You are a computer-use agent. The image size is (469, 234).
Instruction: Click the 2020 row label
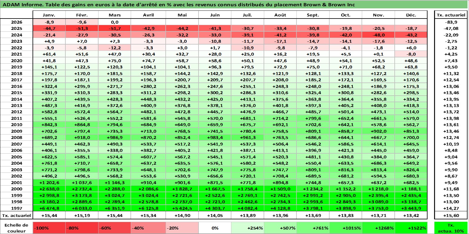[17, 61]
